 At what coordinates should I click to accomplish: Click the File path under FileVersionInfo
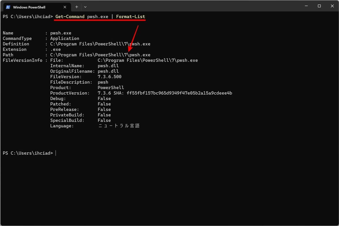point(148,60)
